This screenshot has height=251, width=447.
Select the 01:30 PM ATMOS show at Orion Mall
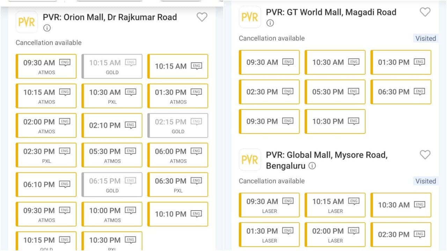pyautogui.click(x=178, y=96)
